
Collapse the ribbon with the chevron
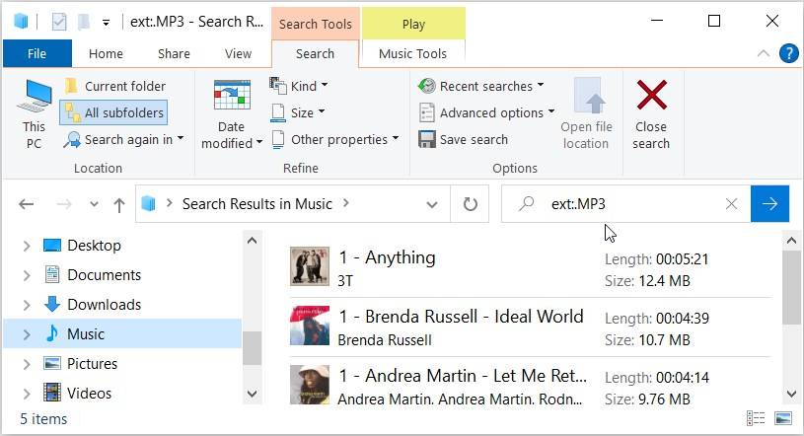click(764, 53)
